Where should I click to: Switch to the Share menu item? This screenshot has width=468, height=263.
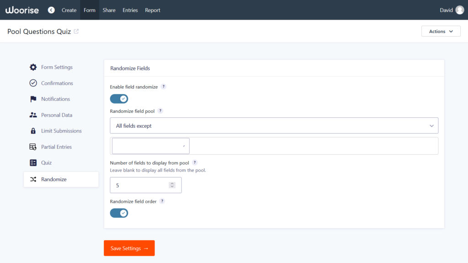[109, 10]
